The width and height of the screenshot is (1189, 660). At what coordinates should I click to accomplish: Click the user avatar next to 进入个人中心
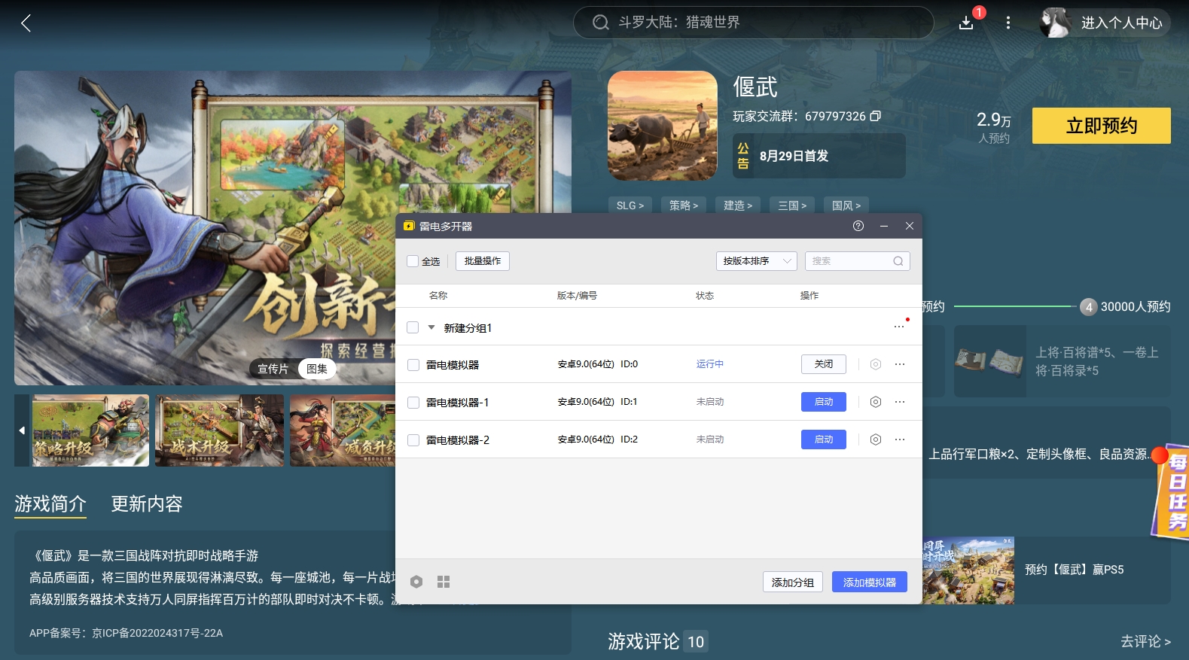click(x=1055, y=23)
